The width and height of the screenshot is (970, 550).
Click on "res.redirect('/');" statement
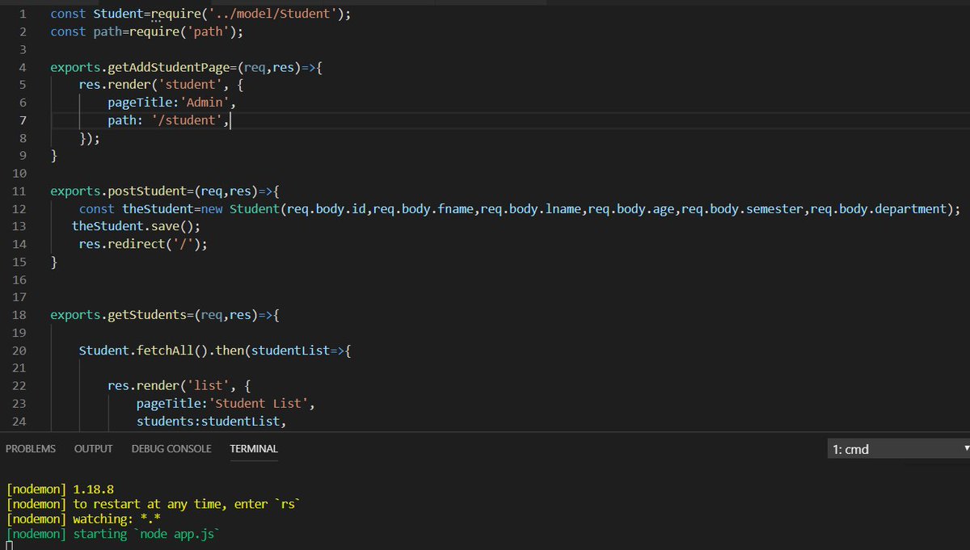coord(143,244)
